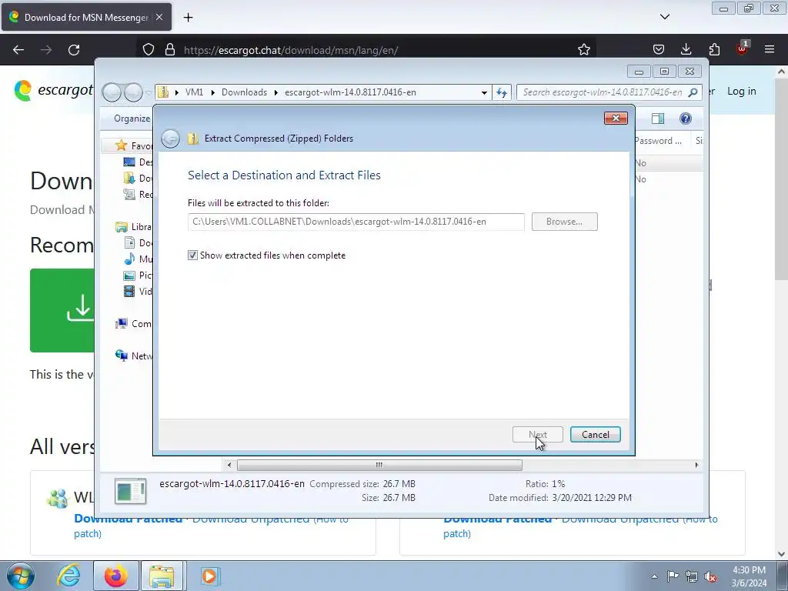
Task: Select the Download for MSN Messenger tab
Action: pos(86,17)
